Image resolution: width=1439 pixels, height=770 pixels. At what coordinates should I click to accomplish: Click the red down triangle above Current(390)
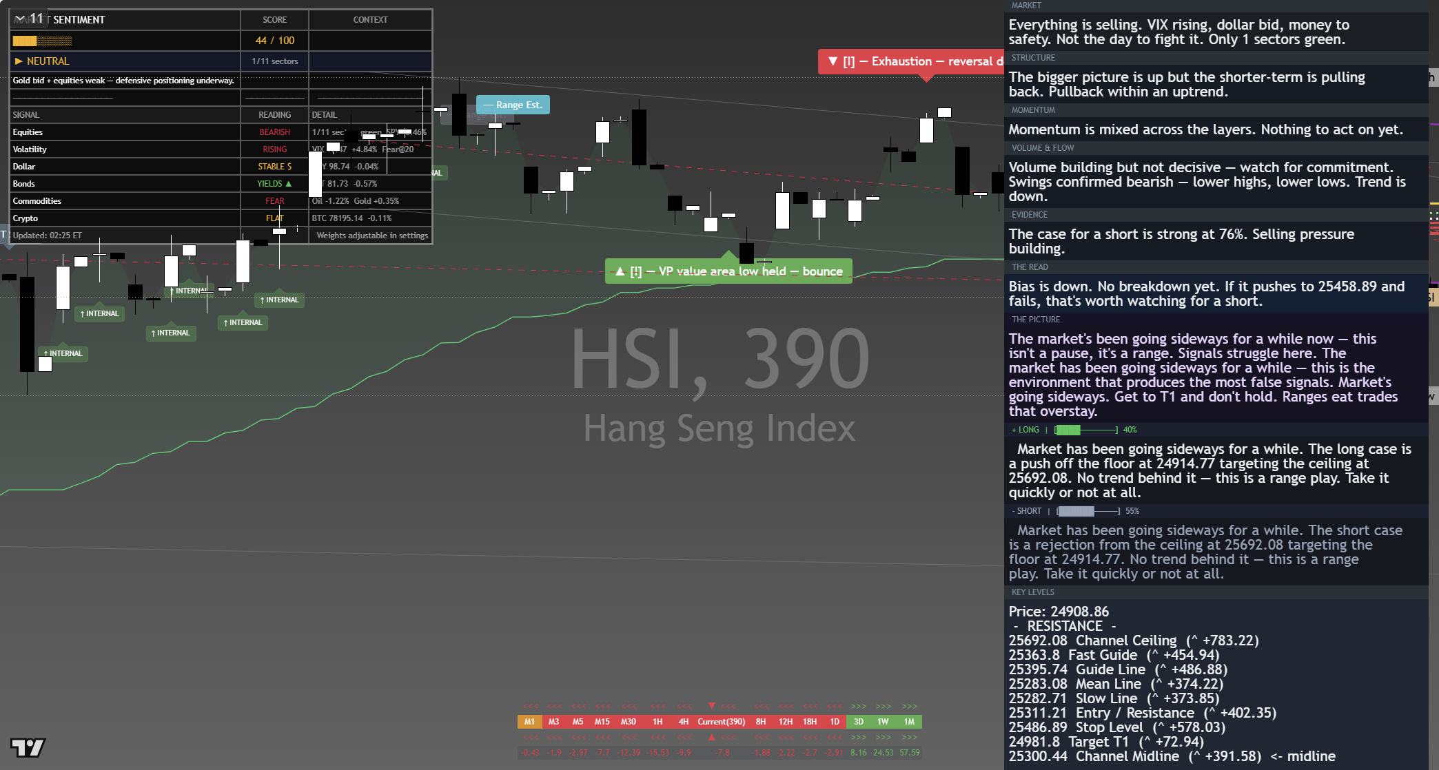[712, 706]
